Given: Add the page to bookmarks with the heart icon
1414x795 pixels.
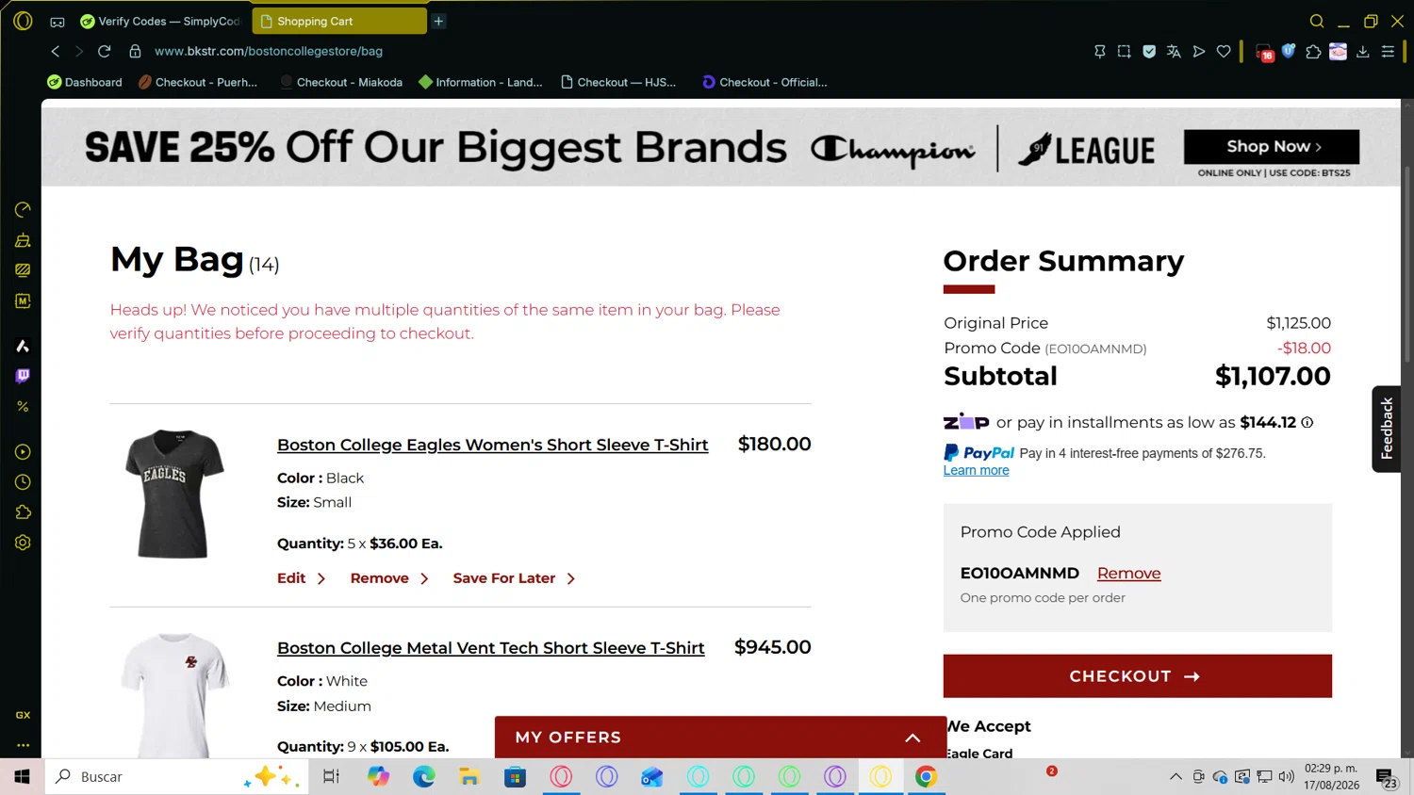Looking at the screenshot, I should pyautogui.click(x=1224, y=52).
